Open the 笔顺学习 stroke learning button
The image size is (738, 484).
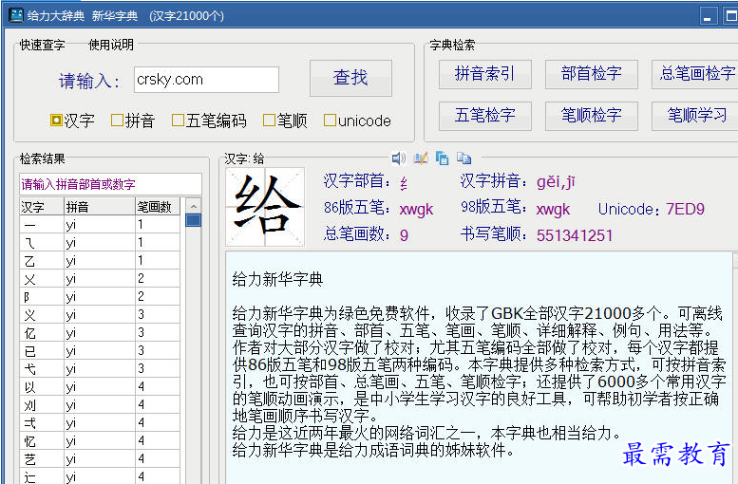696,116
